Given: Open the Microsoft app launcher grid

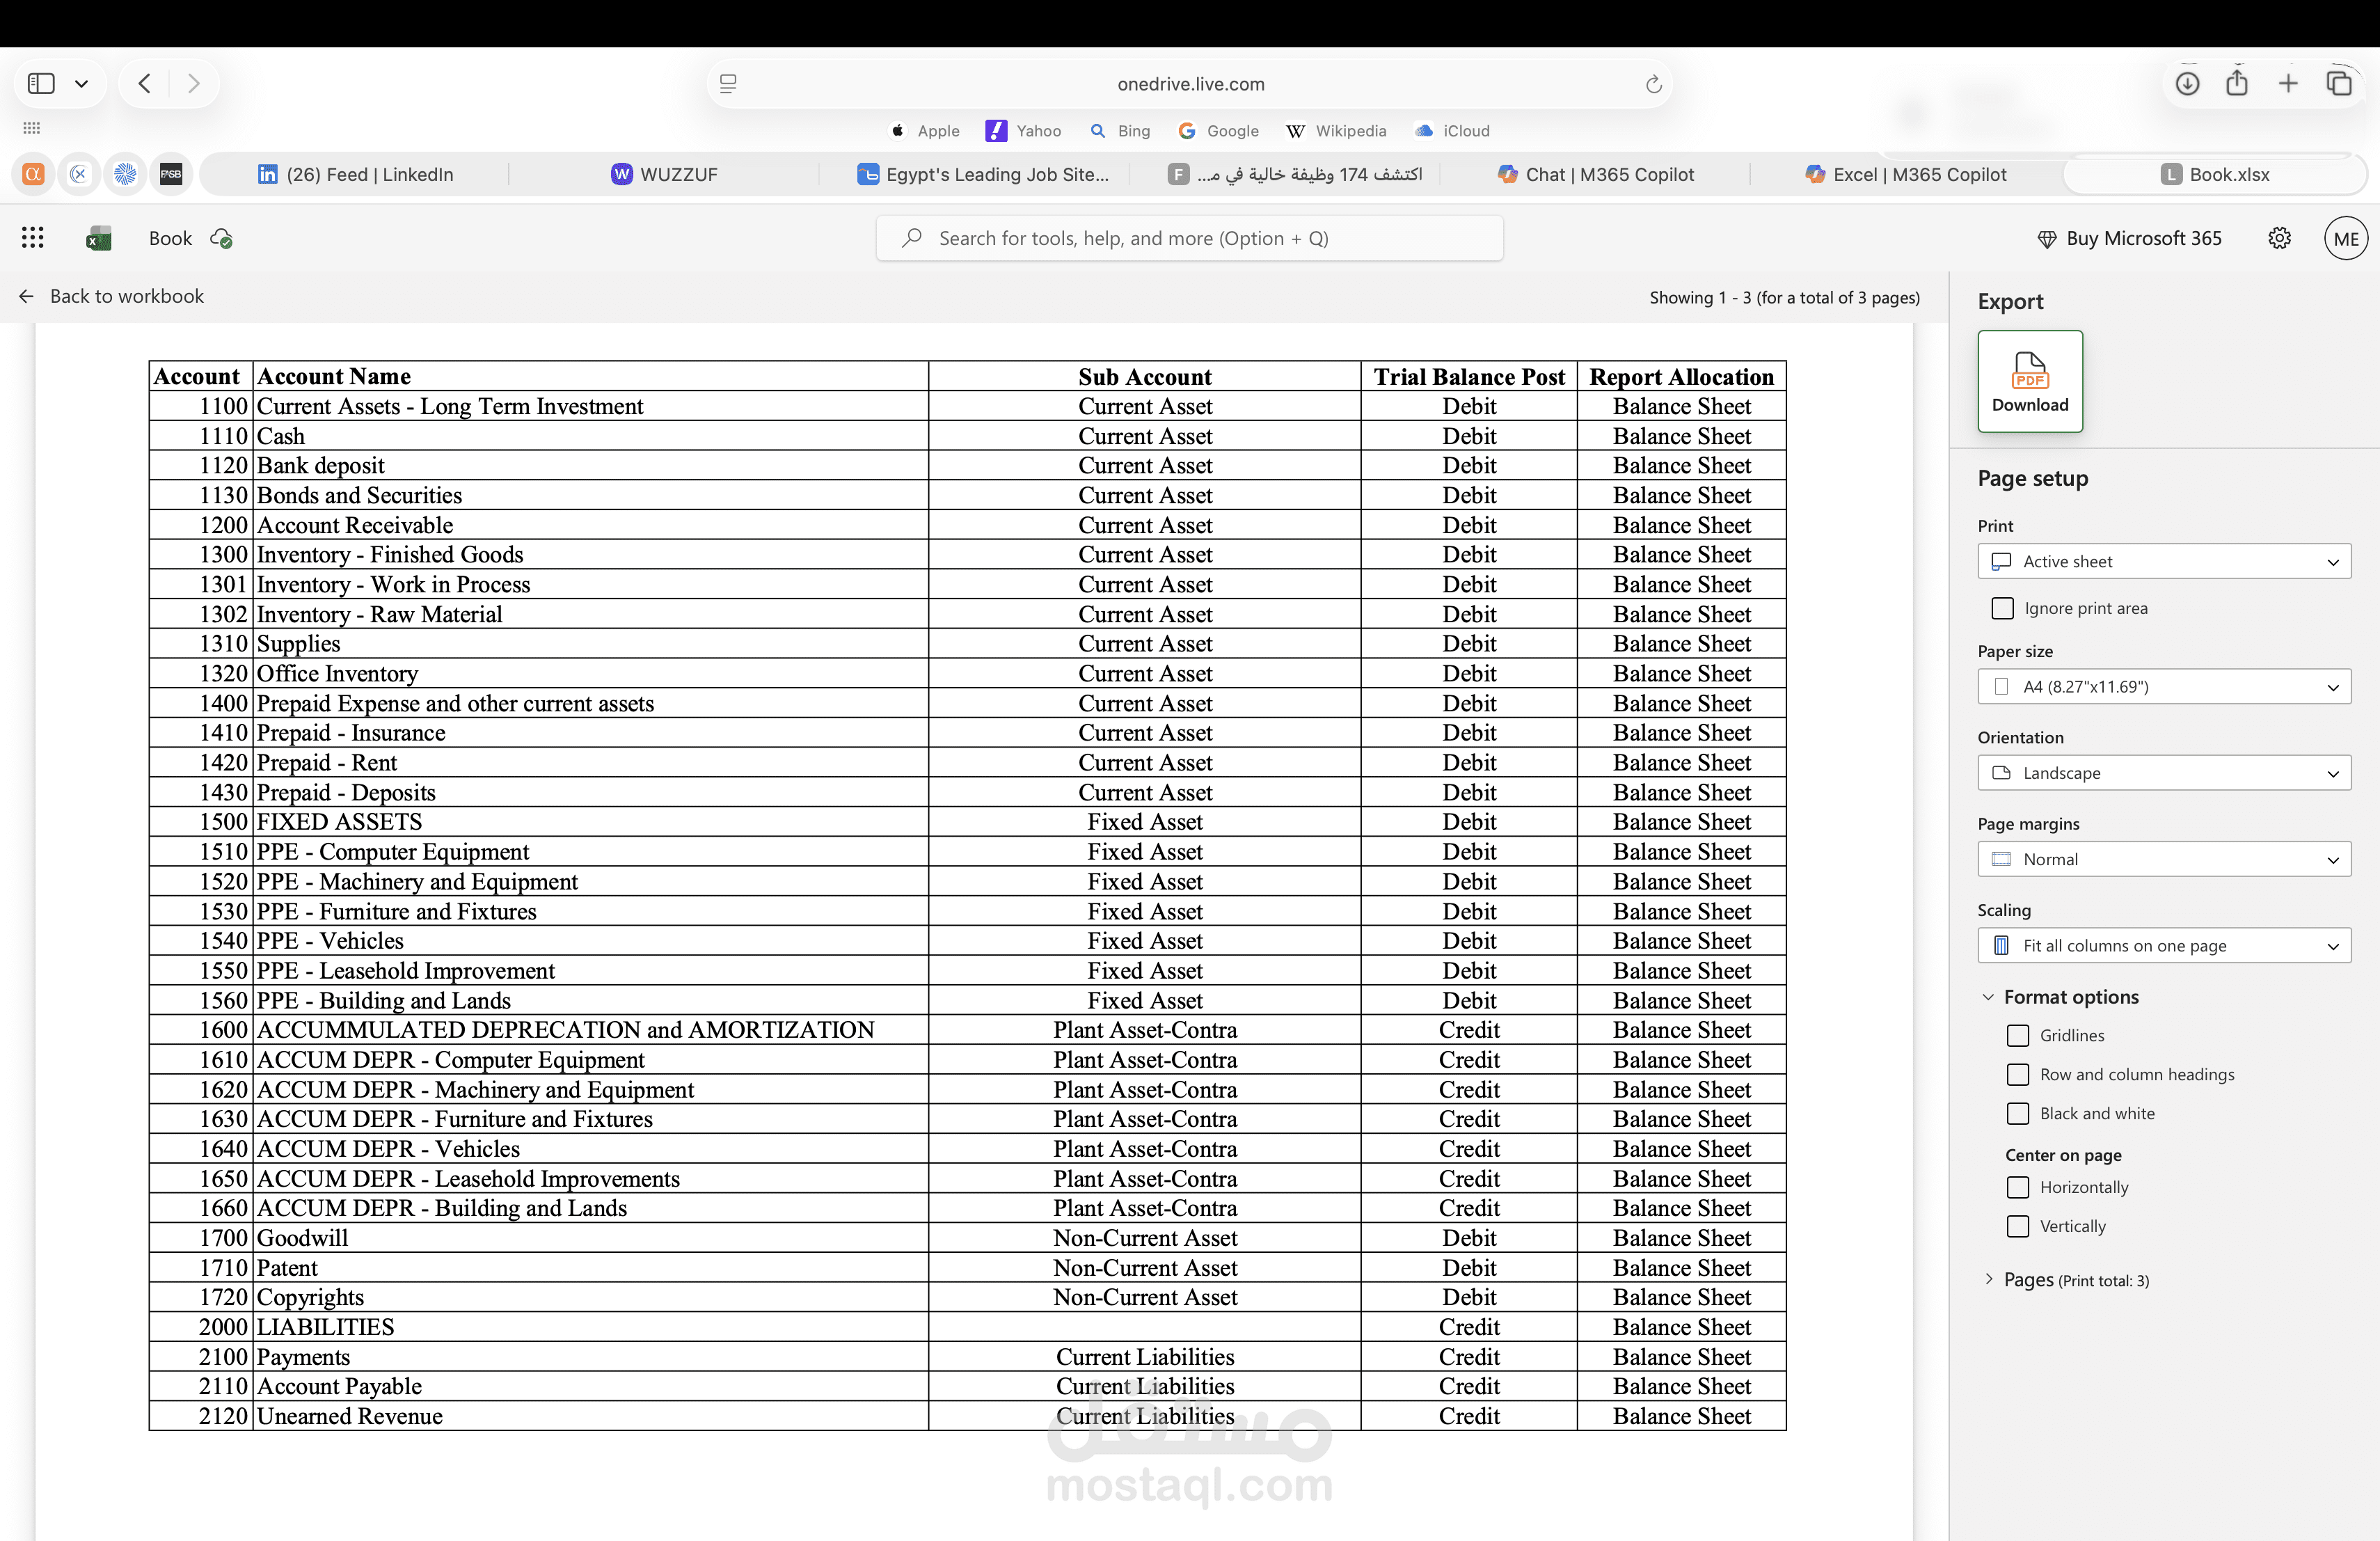Looking at the screenshot, I should tap(32, 238).
